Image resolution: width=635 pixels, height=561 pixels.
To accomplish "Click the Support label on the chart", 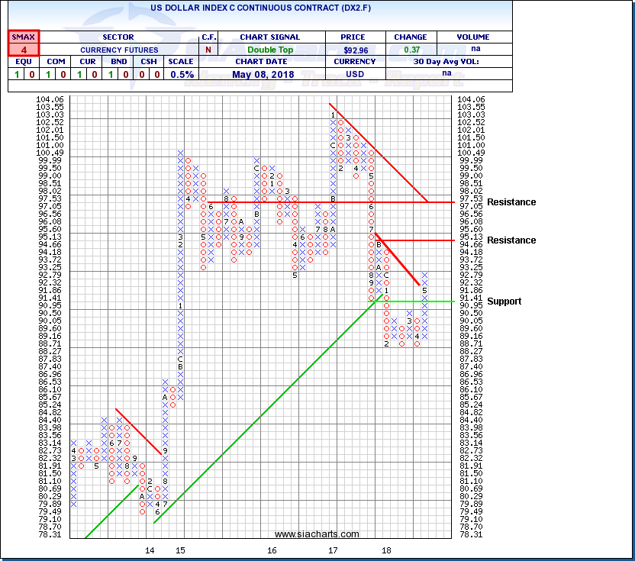I will pos(504,301).
